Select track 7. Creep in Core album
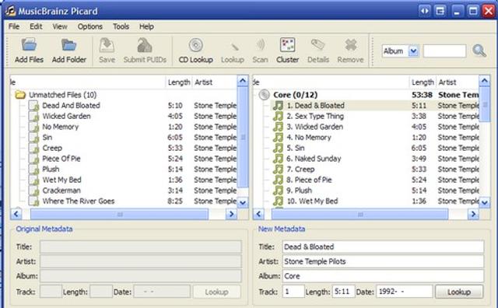 (x=300, y=170)
